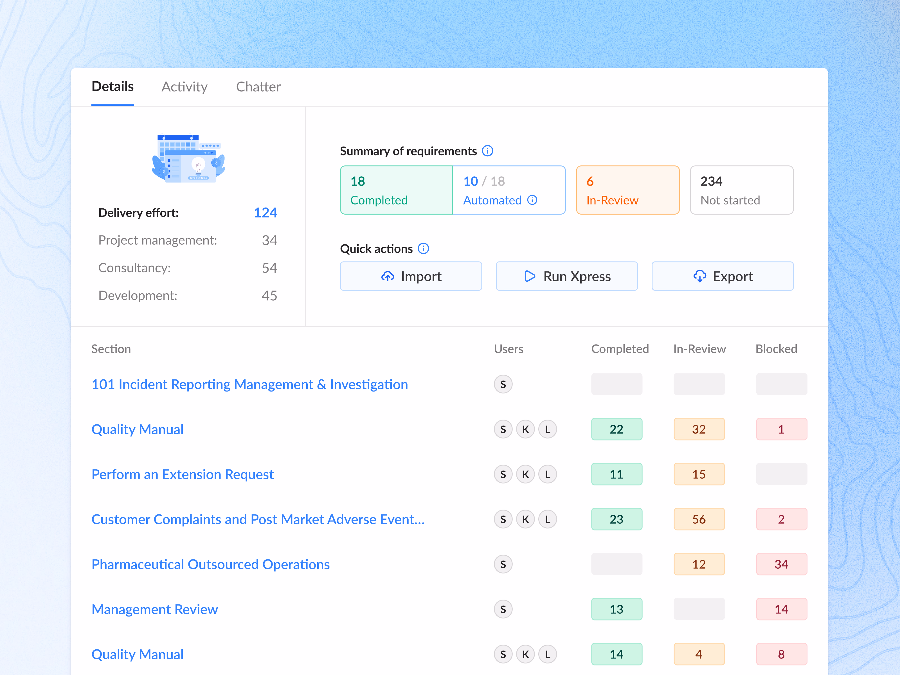Click Blocked badge 34 for Pharmaceutical Outsourced Operations
Image resolution: width=900 pixels, height=675 pixels.
tap(782, 564)
